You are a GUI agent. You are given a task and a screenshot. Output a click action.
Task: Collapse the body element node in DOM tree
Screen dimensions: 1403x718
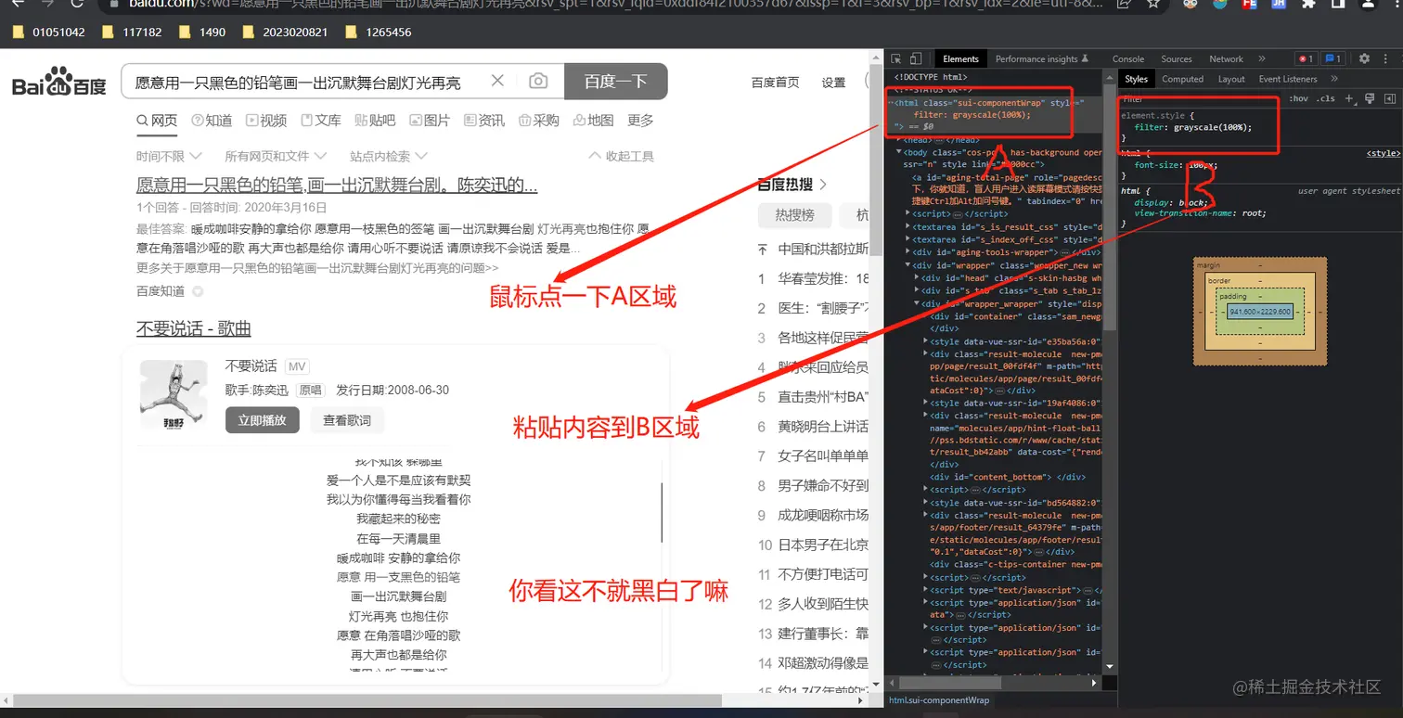point(898,151)
